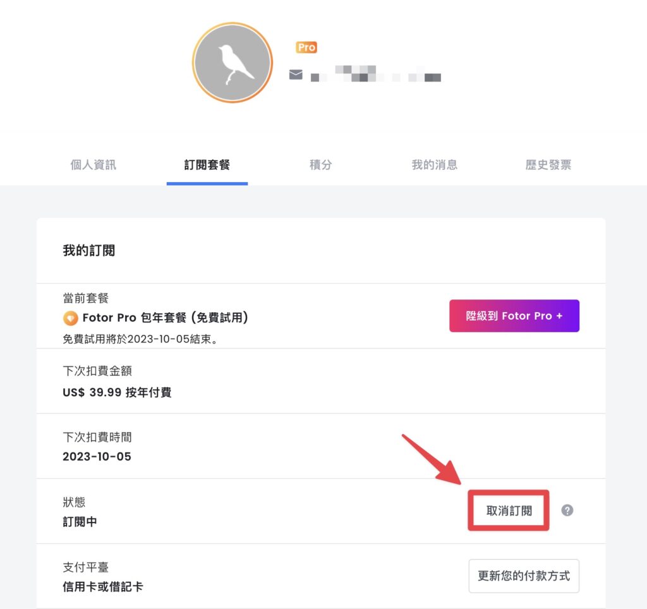Click the envelope email icon
Image resolution: width=647 pixels, height=609 pixels.
(296, 75)
